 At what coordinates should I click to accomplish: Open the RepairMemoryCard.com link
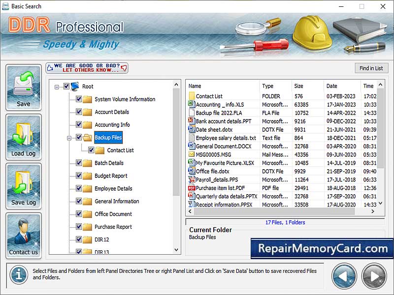tap(323, 249)
